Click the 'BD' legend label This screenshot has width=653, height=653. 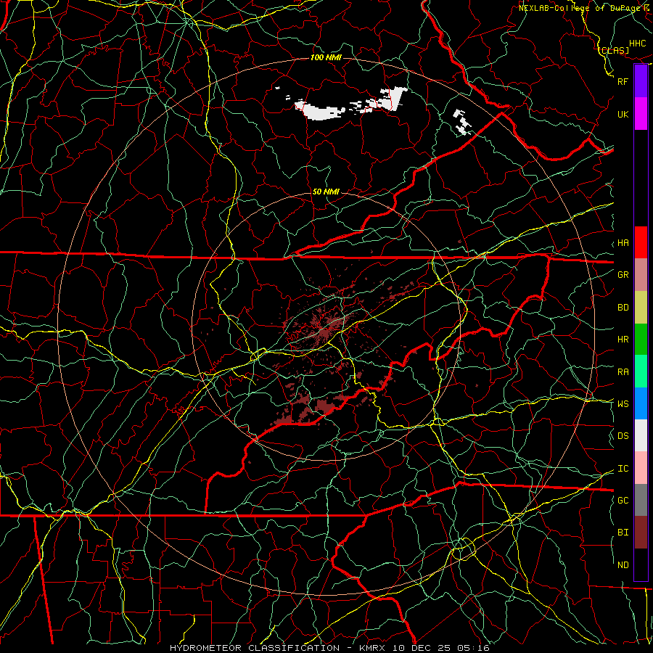tap(623, 308)
